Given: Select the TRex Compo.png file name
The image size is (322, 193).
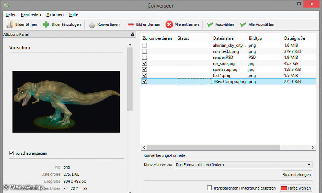Looking at the screenshot, I should 229,81.
